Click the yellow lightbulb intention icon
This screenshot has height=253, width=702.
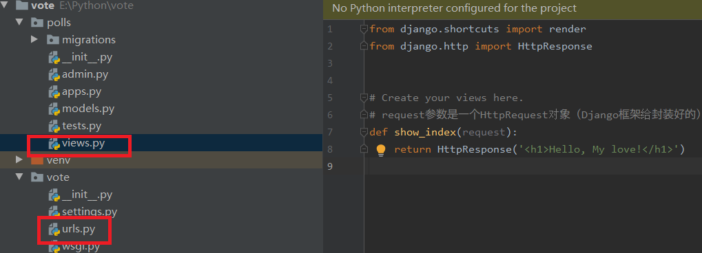click(x=380, y=150)
